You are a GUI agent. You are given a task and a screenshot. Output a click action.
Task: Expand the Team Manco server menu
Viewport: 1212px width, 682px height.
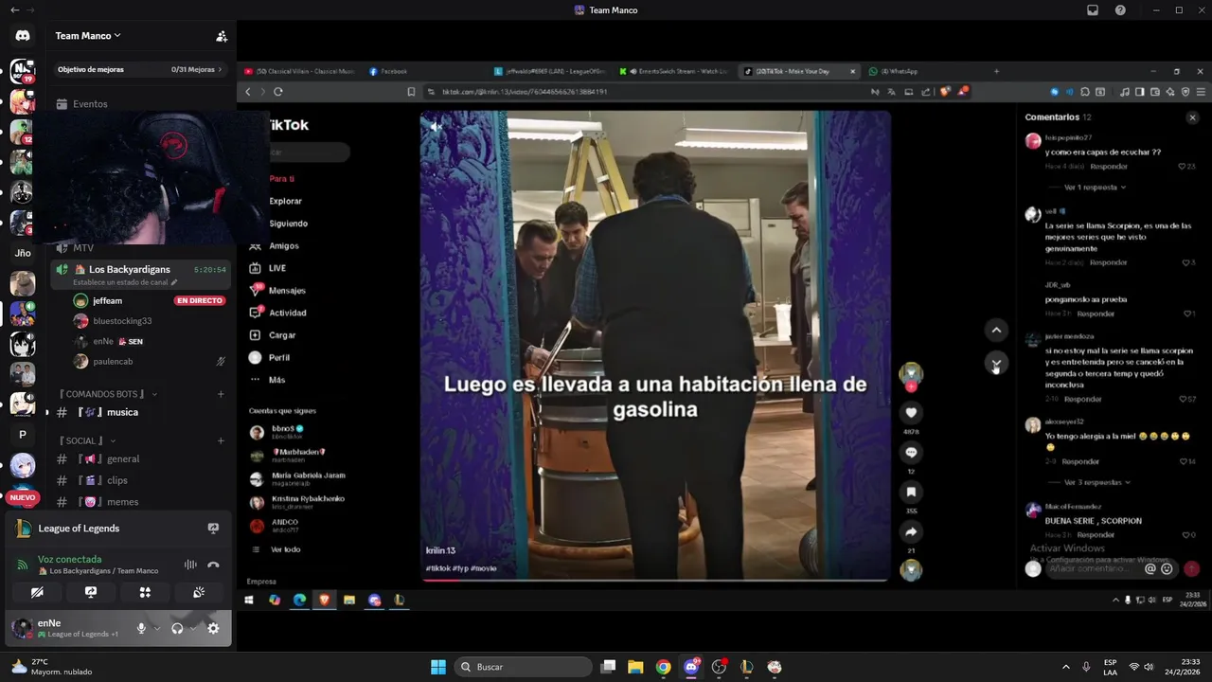pyautogui.click(x=88, y=36)
